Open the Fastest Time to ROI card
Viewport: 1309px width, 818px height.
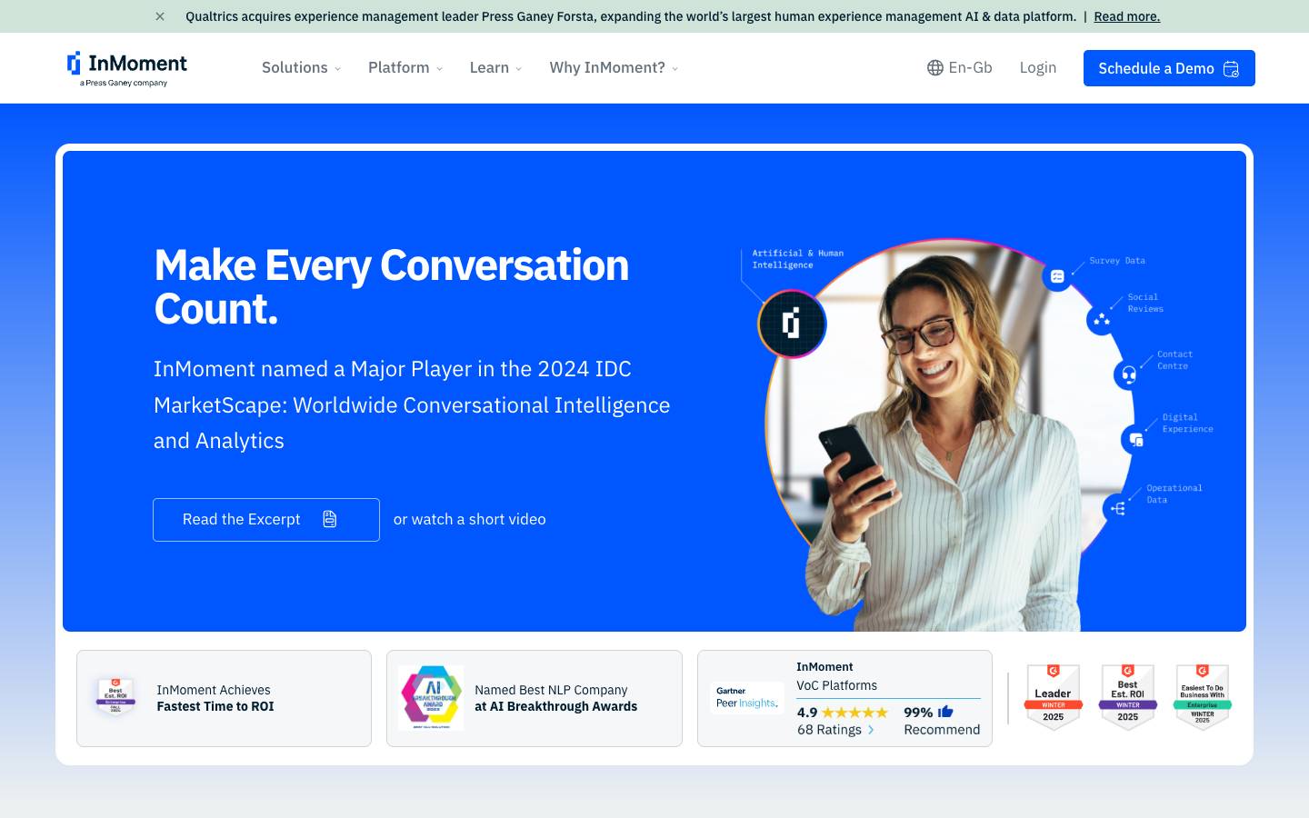tap(224, 698)
